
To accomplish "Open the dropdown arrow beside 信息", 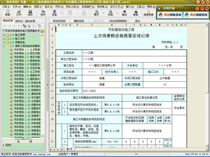I will click(62, 13).
